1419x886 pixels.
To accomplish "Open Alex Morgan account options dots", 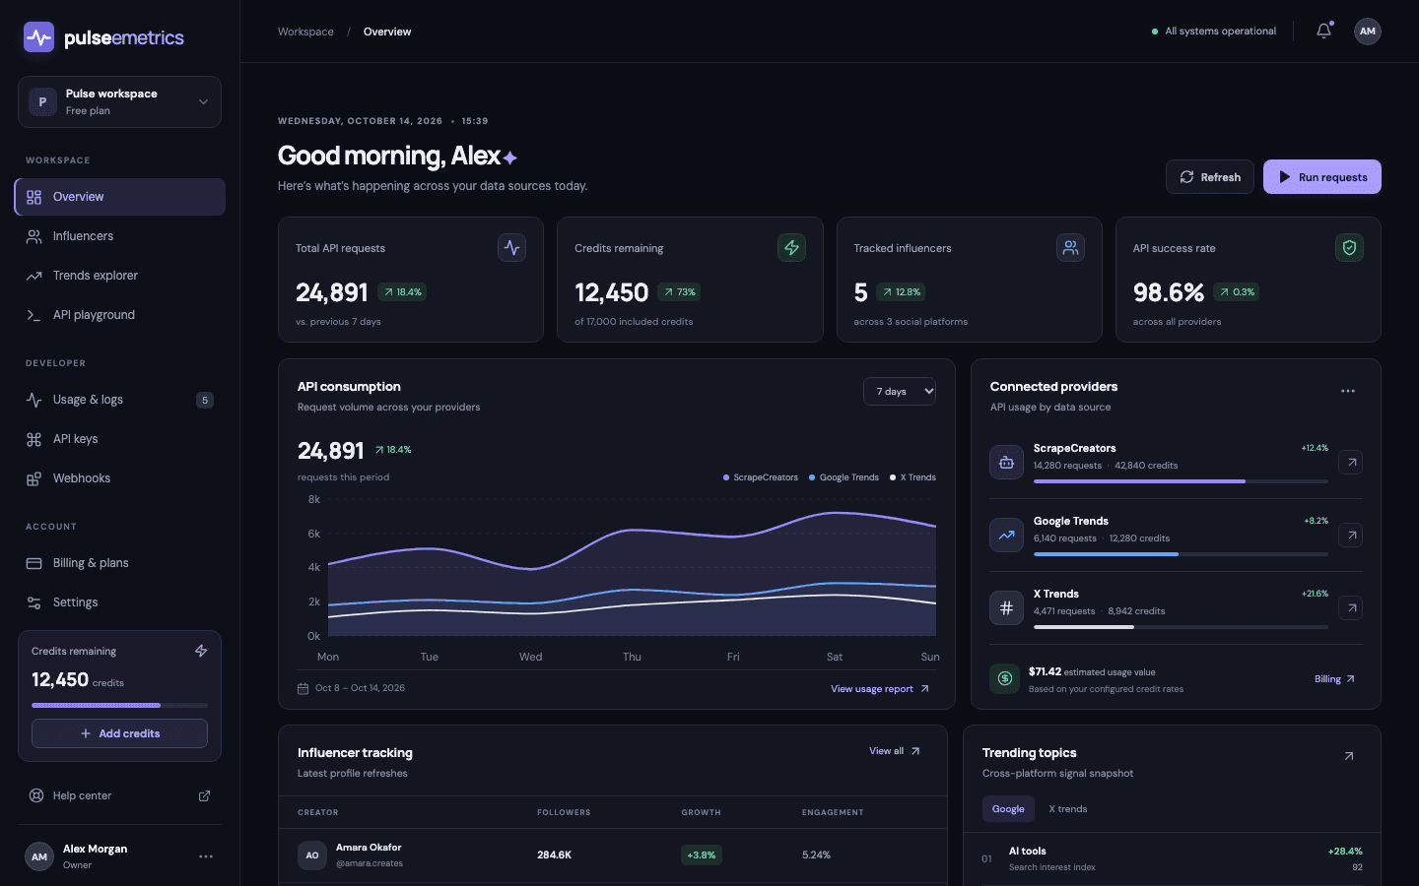I will [x=206, y=856].
